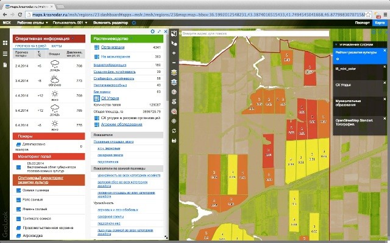Click the layer icon beside Озимая пшеница
This screenshot has width=390, height=243.
18,190
